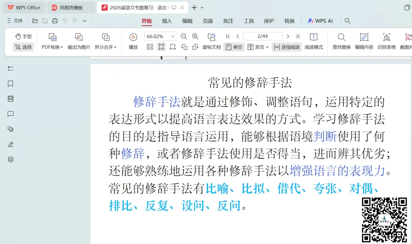This screenshot has height=244, width=412.
Task: Expand the new-tab dropdown arrow
Action: click(202, 8)
